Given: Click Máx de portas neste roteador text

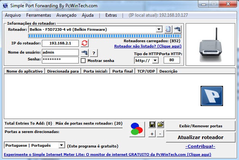Looking at the screenshot, I should (89, 123).
